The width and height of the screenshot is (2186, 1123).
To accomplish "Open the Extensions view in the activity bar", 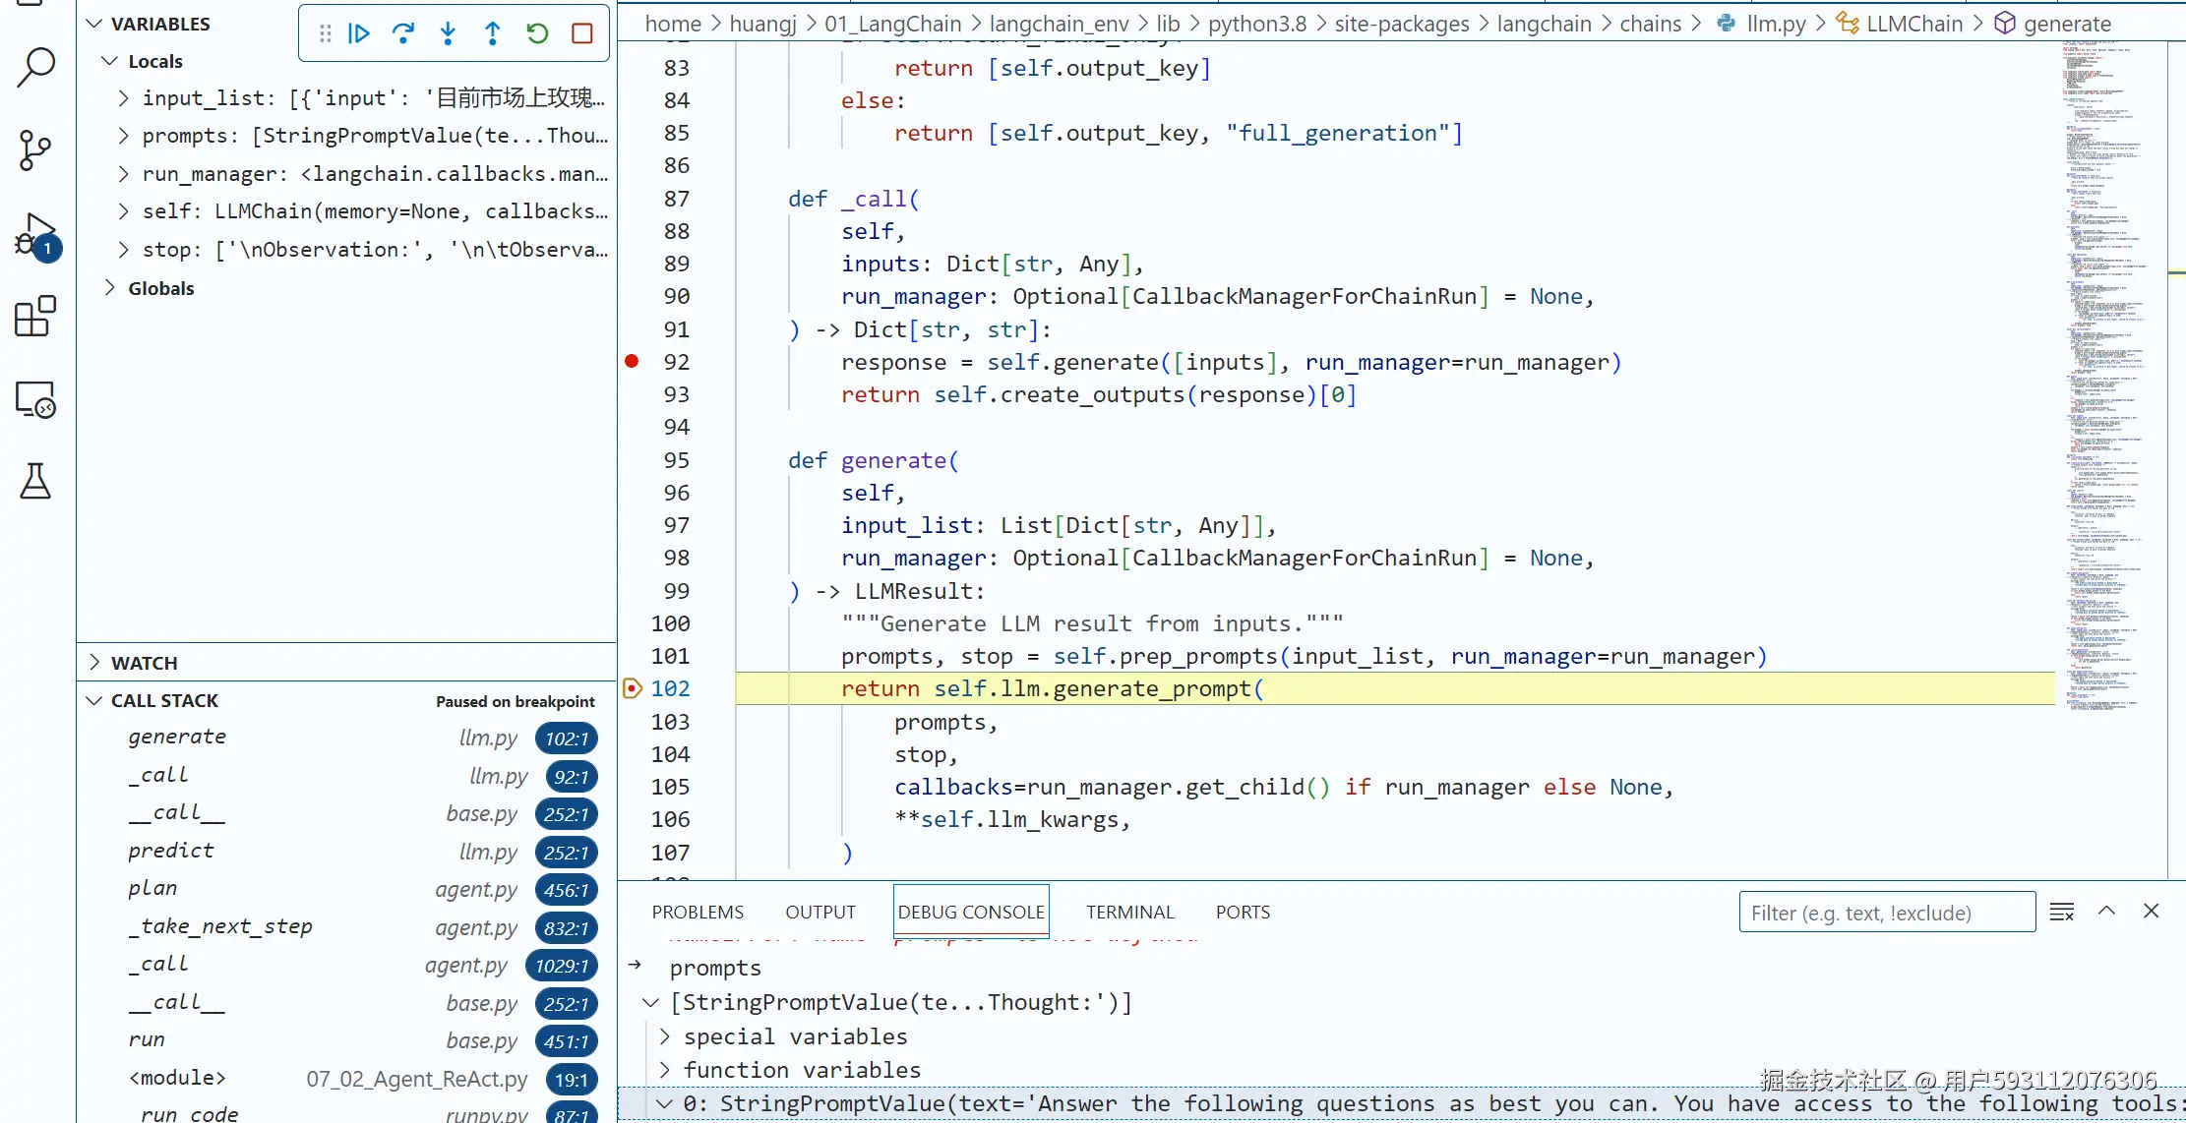I will (36, 317).
